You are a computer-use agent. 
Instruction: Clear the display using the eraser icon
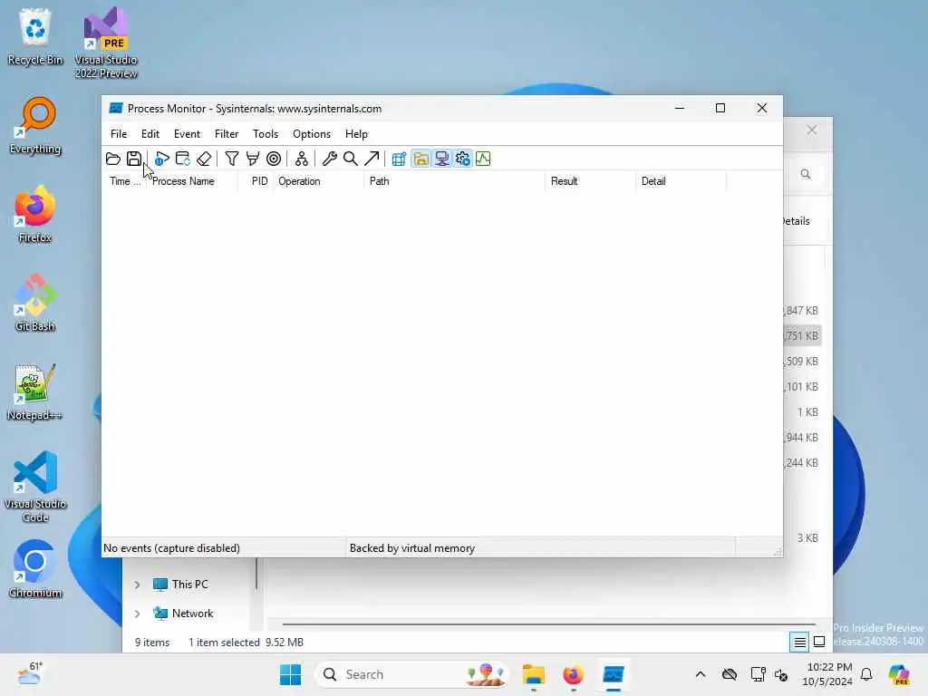(204, 159)
